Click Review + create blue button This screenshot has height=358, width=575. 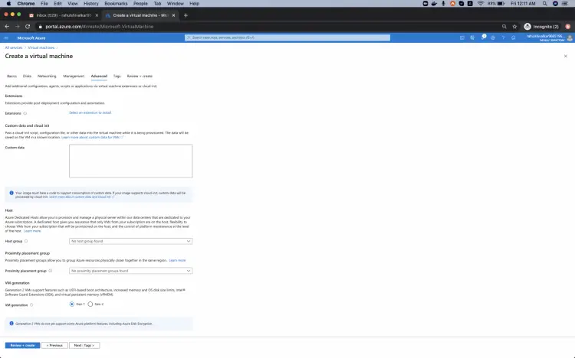[x=22, y=345]
